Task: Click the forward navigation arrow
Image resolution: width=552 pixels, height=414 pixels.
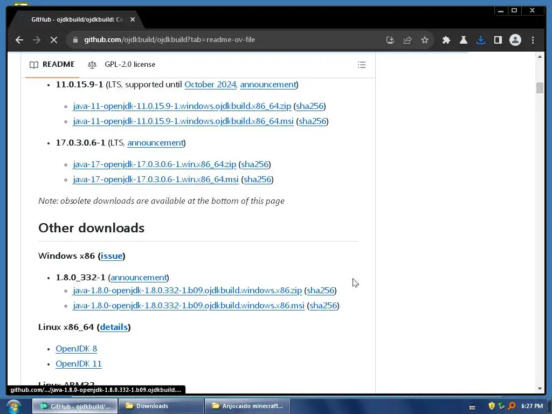Action: click(x=37, y=40)
